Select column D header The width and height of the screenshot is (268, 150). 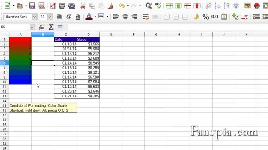88,35
